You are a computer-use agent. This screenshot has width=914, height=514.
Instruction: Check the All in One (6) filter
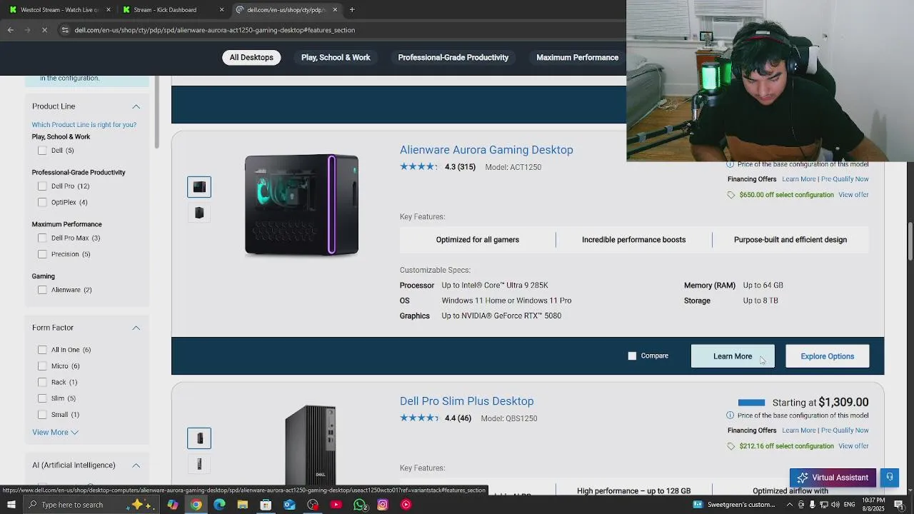42,350
